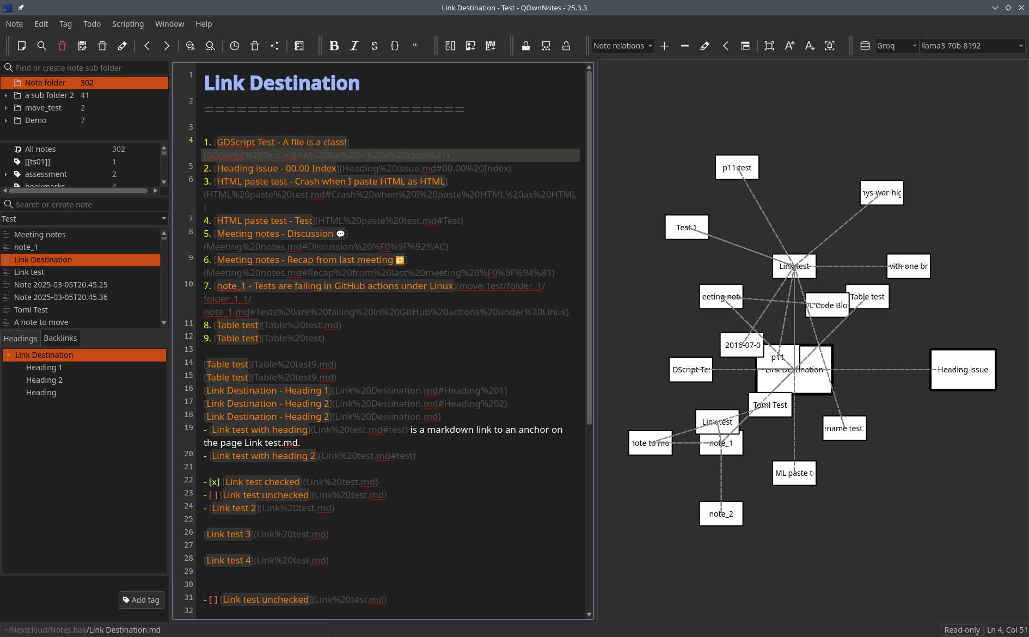Create a new note with the toolbar icon
Viewport: 1029px width, 637px height.
(22, 46)
